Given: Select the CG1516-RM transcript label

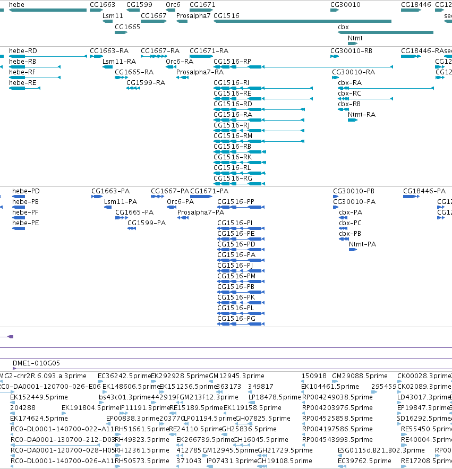Looking at the screenshot, I should [233, 136].
